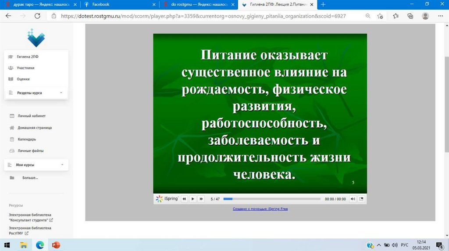Refresh the browser page
The height and width of the screenshot is (251, 449).
[37, 16]
